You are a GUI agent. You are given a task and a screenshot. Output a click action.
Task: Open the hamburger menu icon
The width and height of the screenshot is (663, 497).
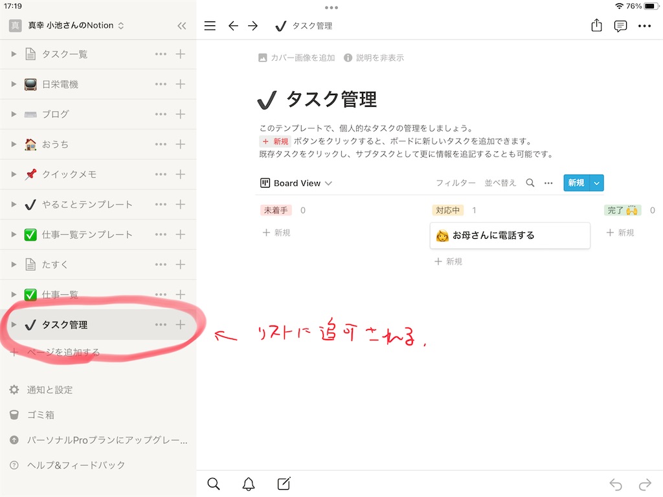(x=210, y=26)
